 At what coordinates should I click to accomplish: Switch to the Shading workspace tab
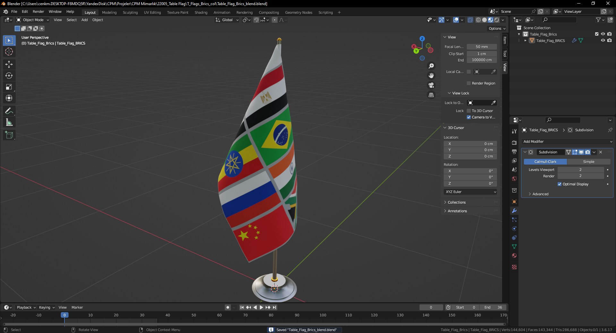201,12
